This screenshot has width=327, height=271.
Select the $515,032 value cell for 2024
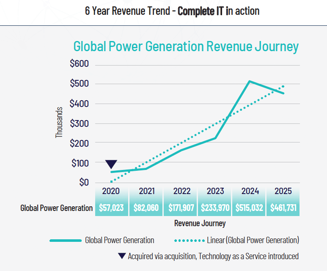(249, 208)
